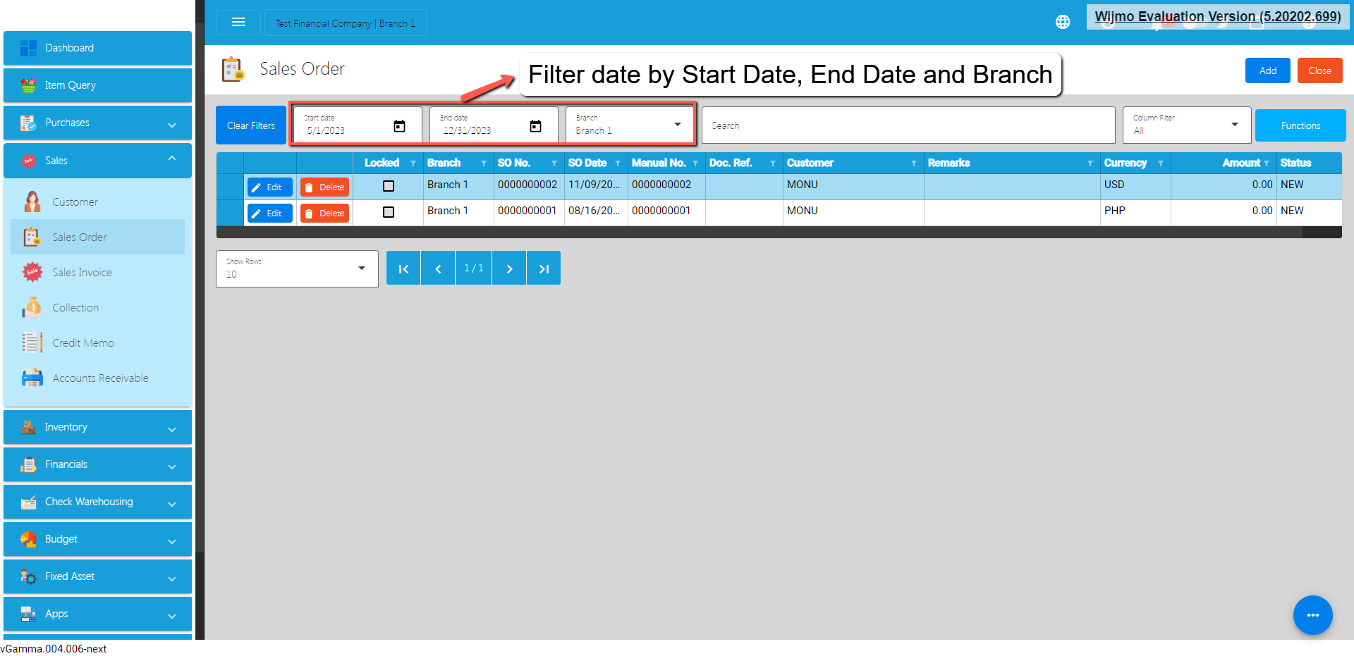Open the hamburger menu icon
Image resolution: width=1354 pixels, height=656 pixels.
(x=238, y=23)
